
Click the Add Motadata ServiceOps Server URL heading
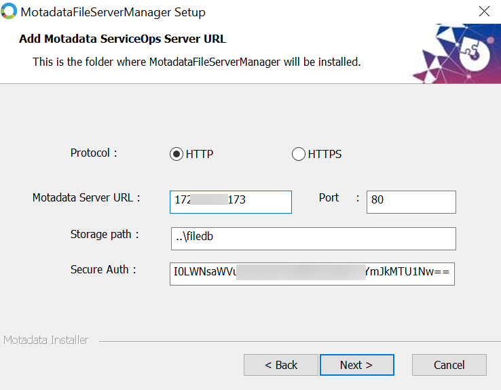pos(122,39)
